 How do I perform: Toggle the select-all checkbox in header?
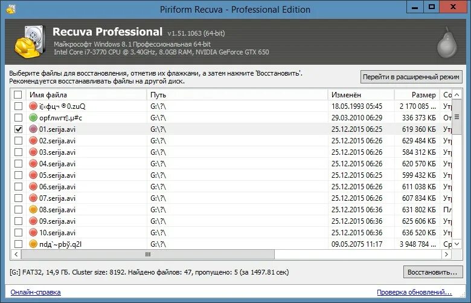(x=18, y=95)
